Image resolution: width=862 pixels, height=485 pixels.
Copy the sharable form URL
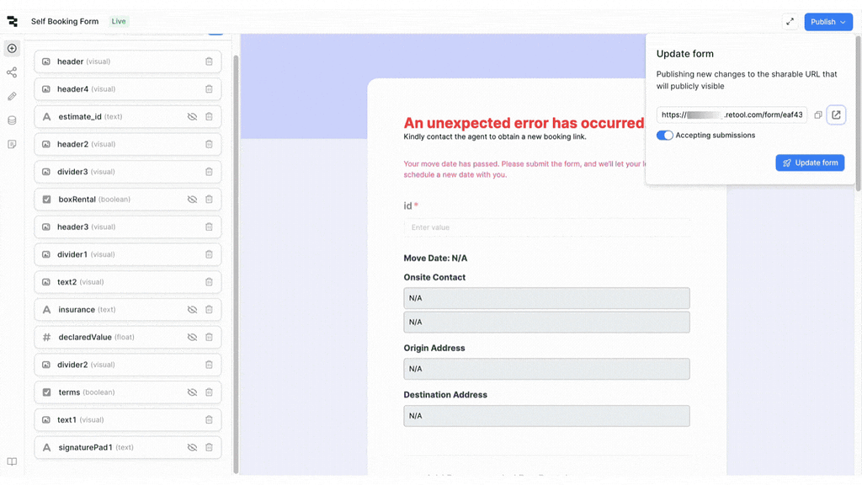pyautogui.click(x=817, y=115)
